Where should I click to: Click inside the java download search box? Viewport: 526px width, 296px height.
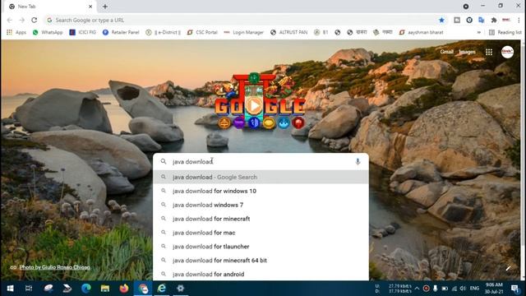[261, 162]
